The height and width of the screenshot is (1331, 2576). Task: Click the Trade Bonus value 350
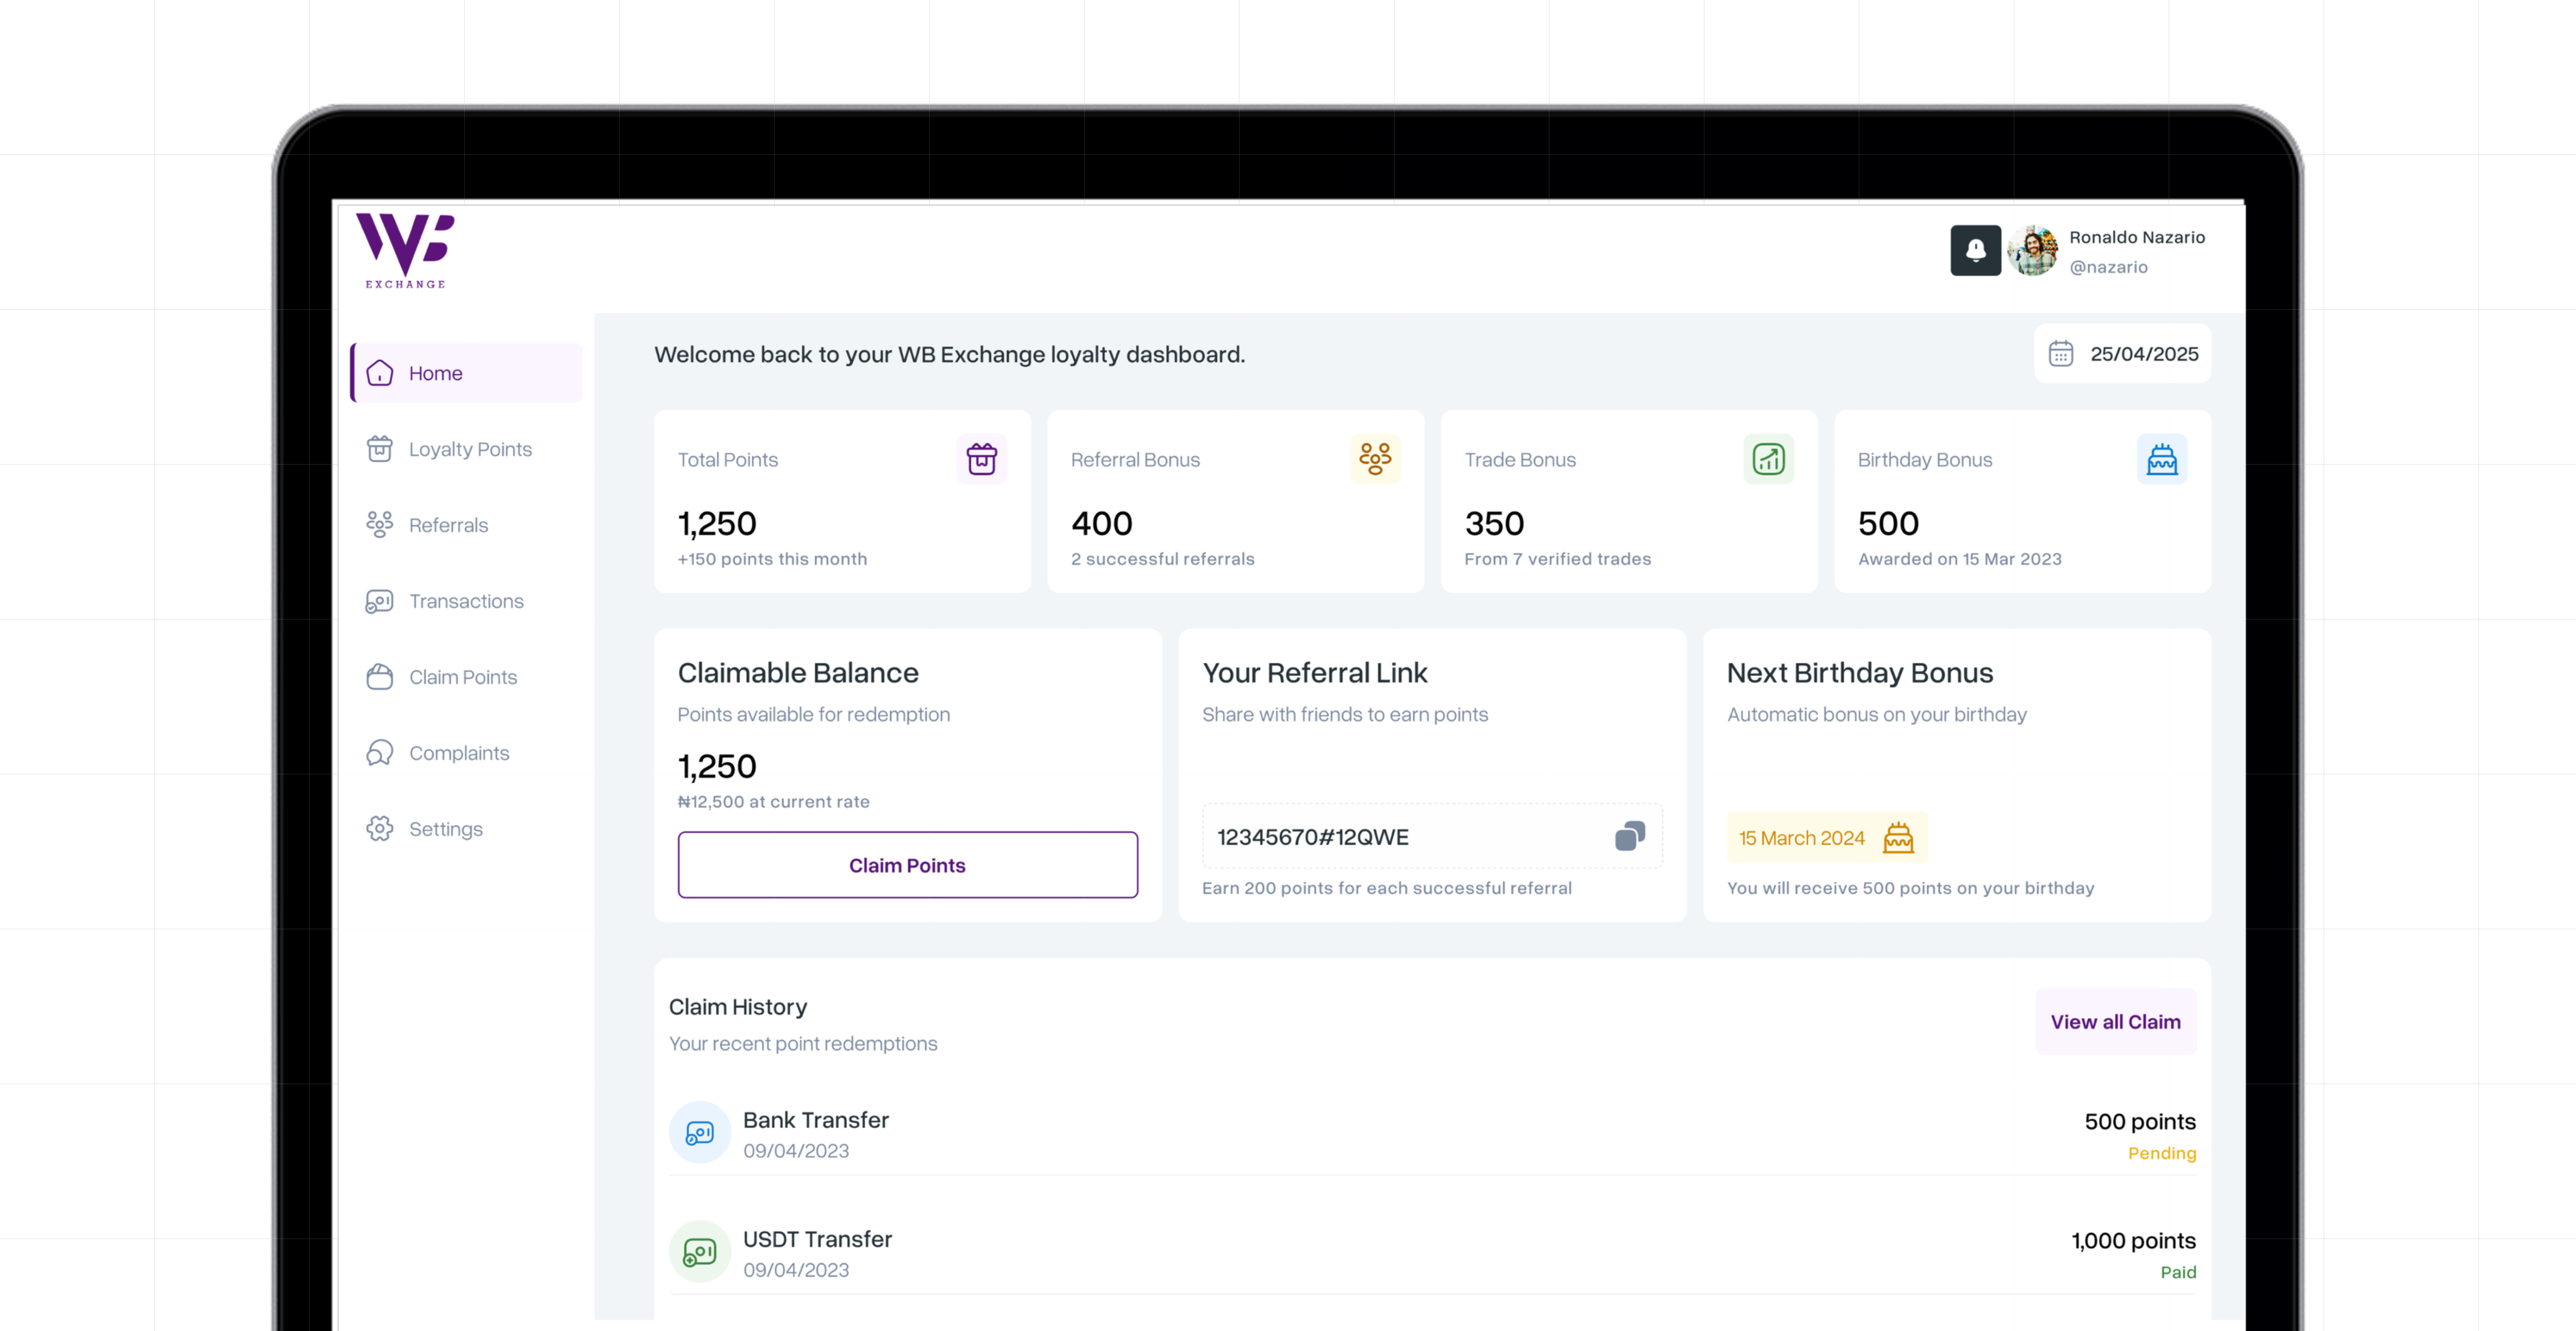[x=1494, y=523]
